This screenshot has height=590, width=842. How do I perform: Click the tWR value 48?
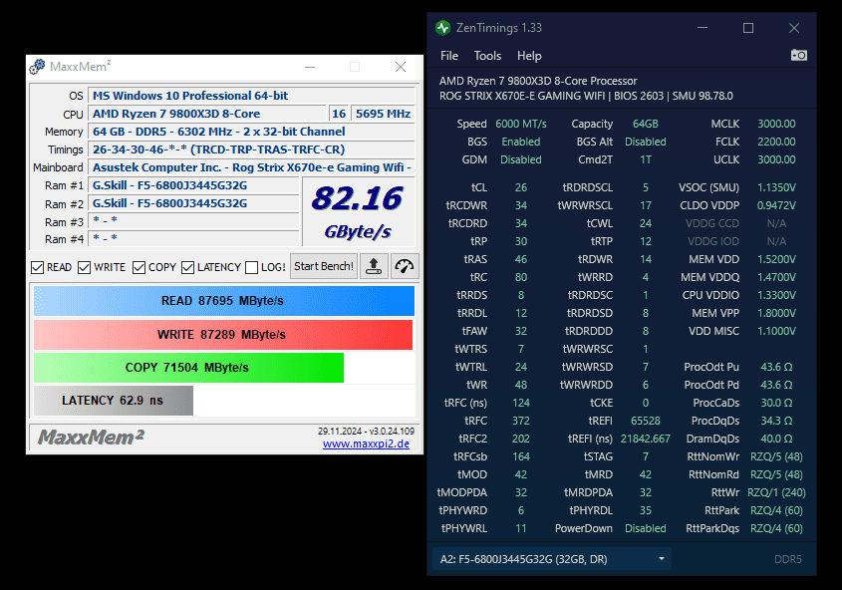coord(521,385)
